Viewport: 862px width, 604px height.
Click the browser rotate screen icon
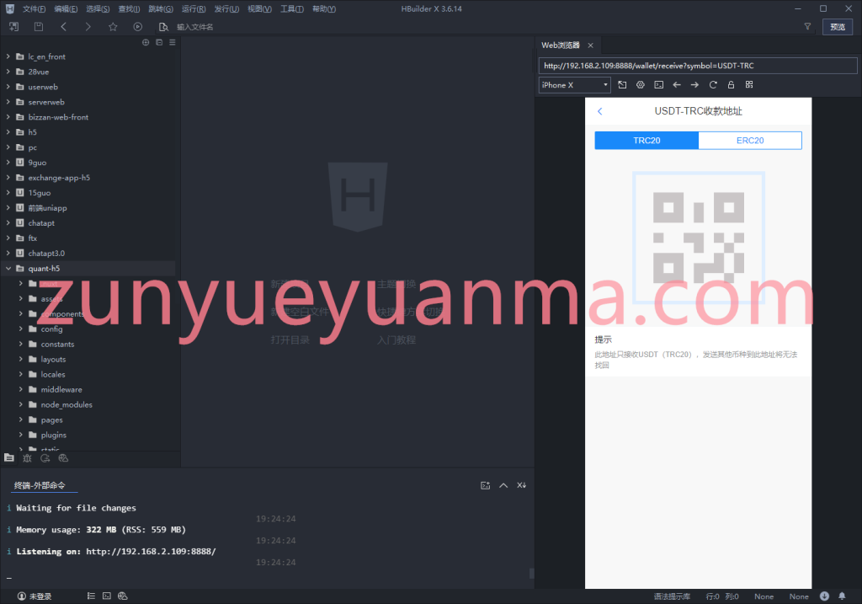tap(622, 85)
